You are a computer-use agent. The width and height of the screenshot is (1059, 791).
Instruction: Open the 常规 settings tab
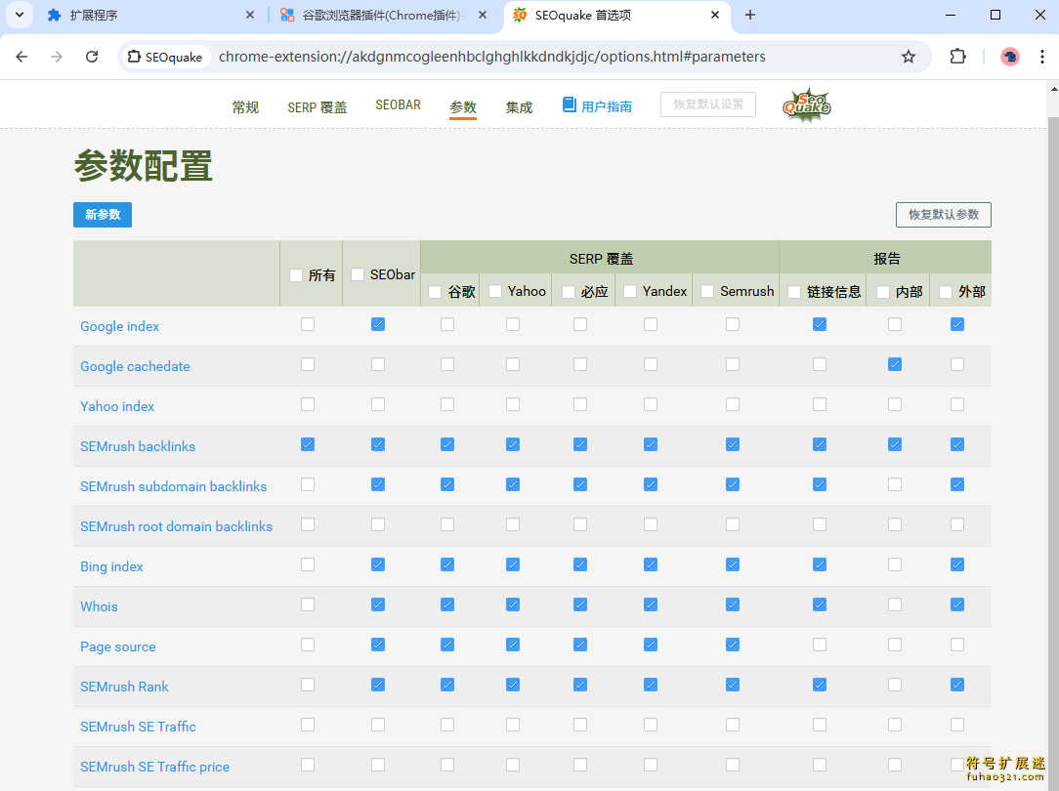click(246, 107)
